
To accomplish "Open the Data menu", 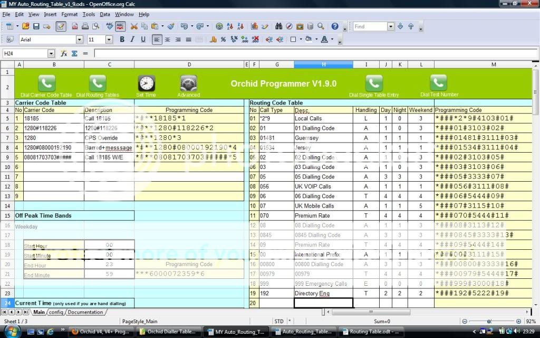I will (105, 14).
